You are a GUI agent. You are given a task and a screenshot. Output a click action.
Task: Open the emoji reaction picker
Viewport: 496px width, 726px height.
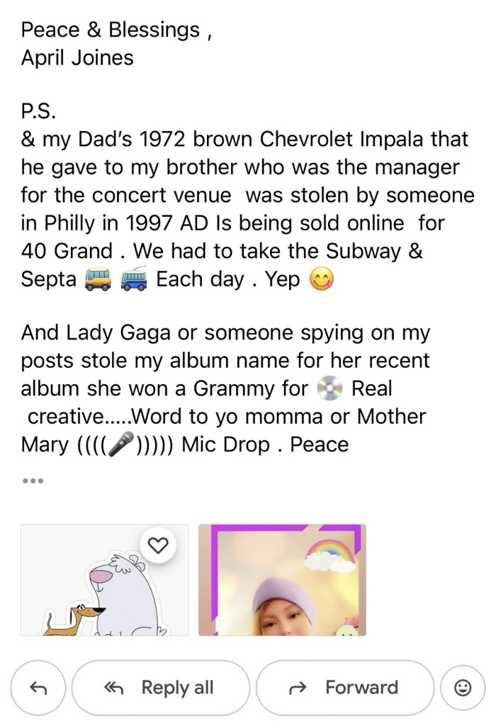coord(462,687)
